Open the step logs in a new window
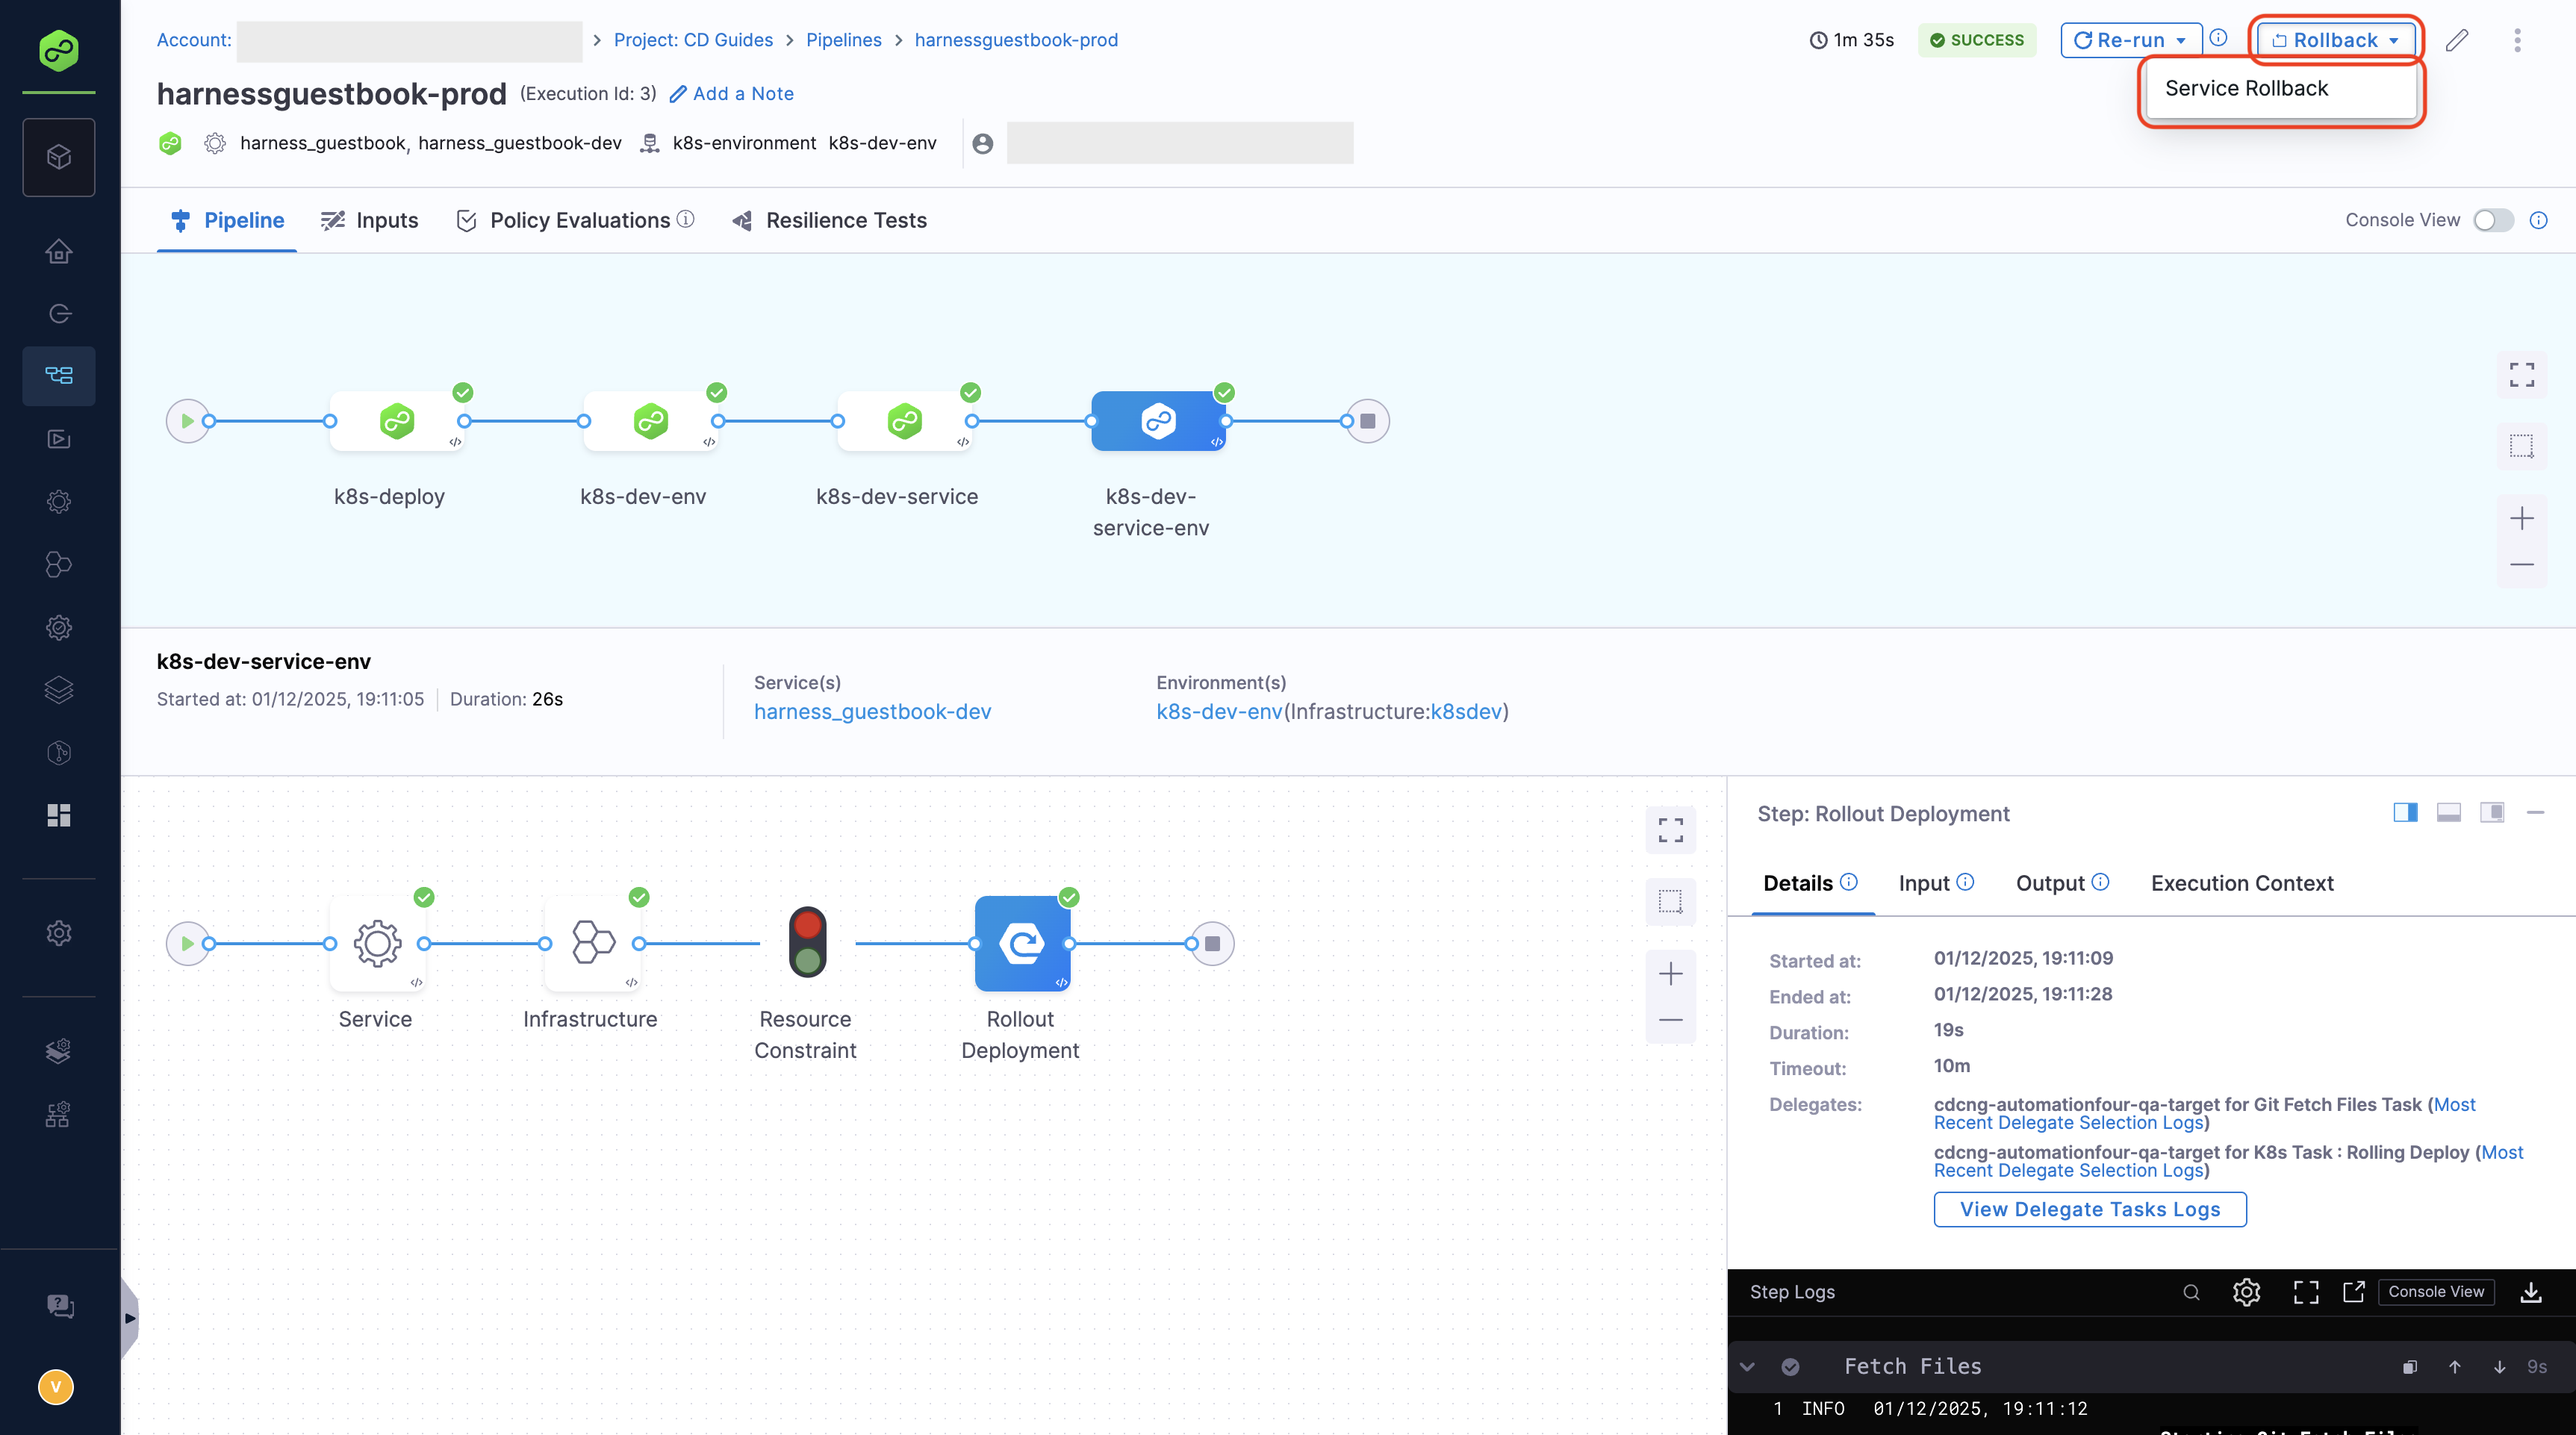This screenshot has height=1435, width=2576. point(2354,1292)
